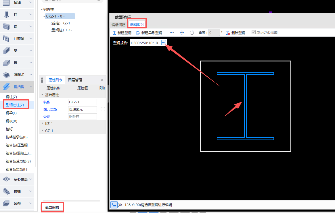Viewport: 335px width, 213px height.
Task: Click the 删除型钢 toolbar button
Action: [236, 33]
